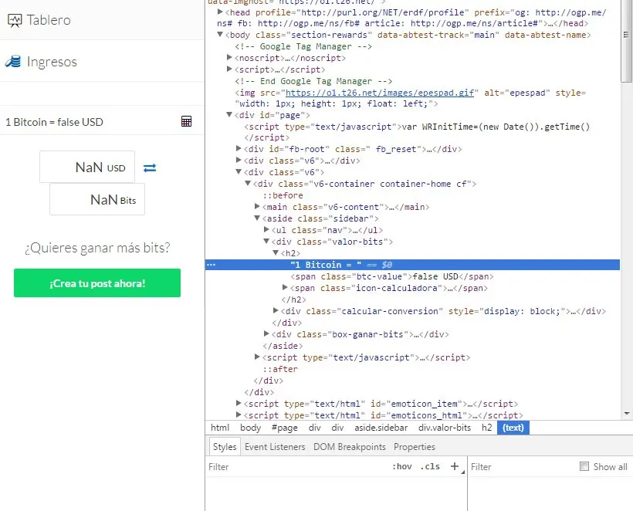Expand the emoticon_item script node

click(239, 403)
